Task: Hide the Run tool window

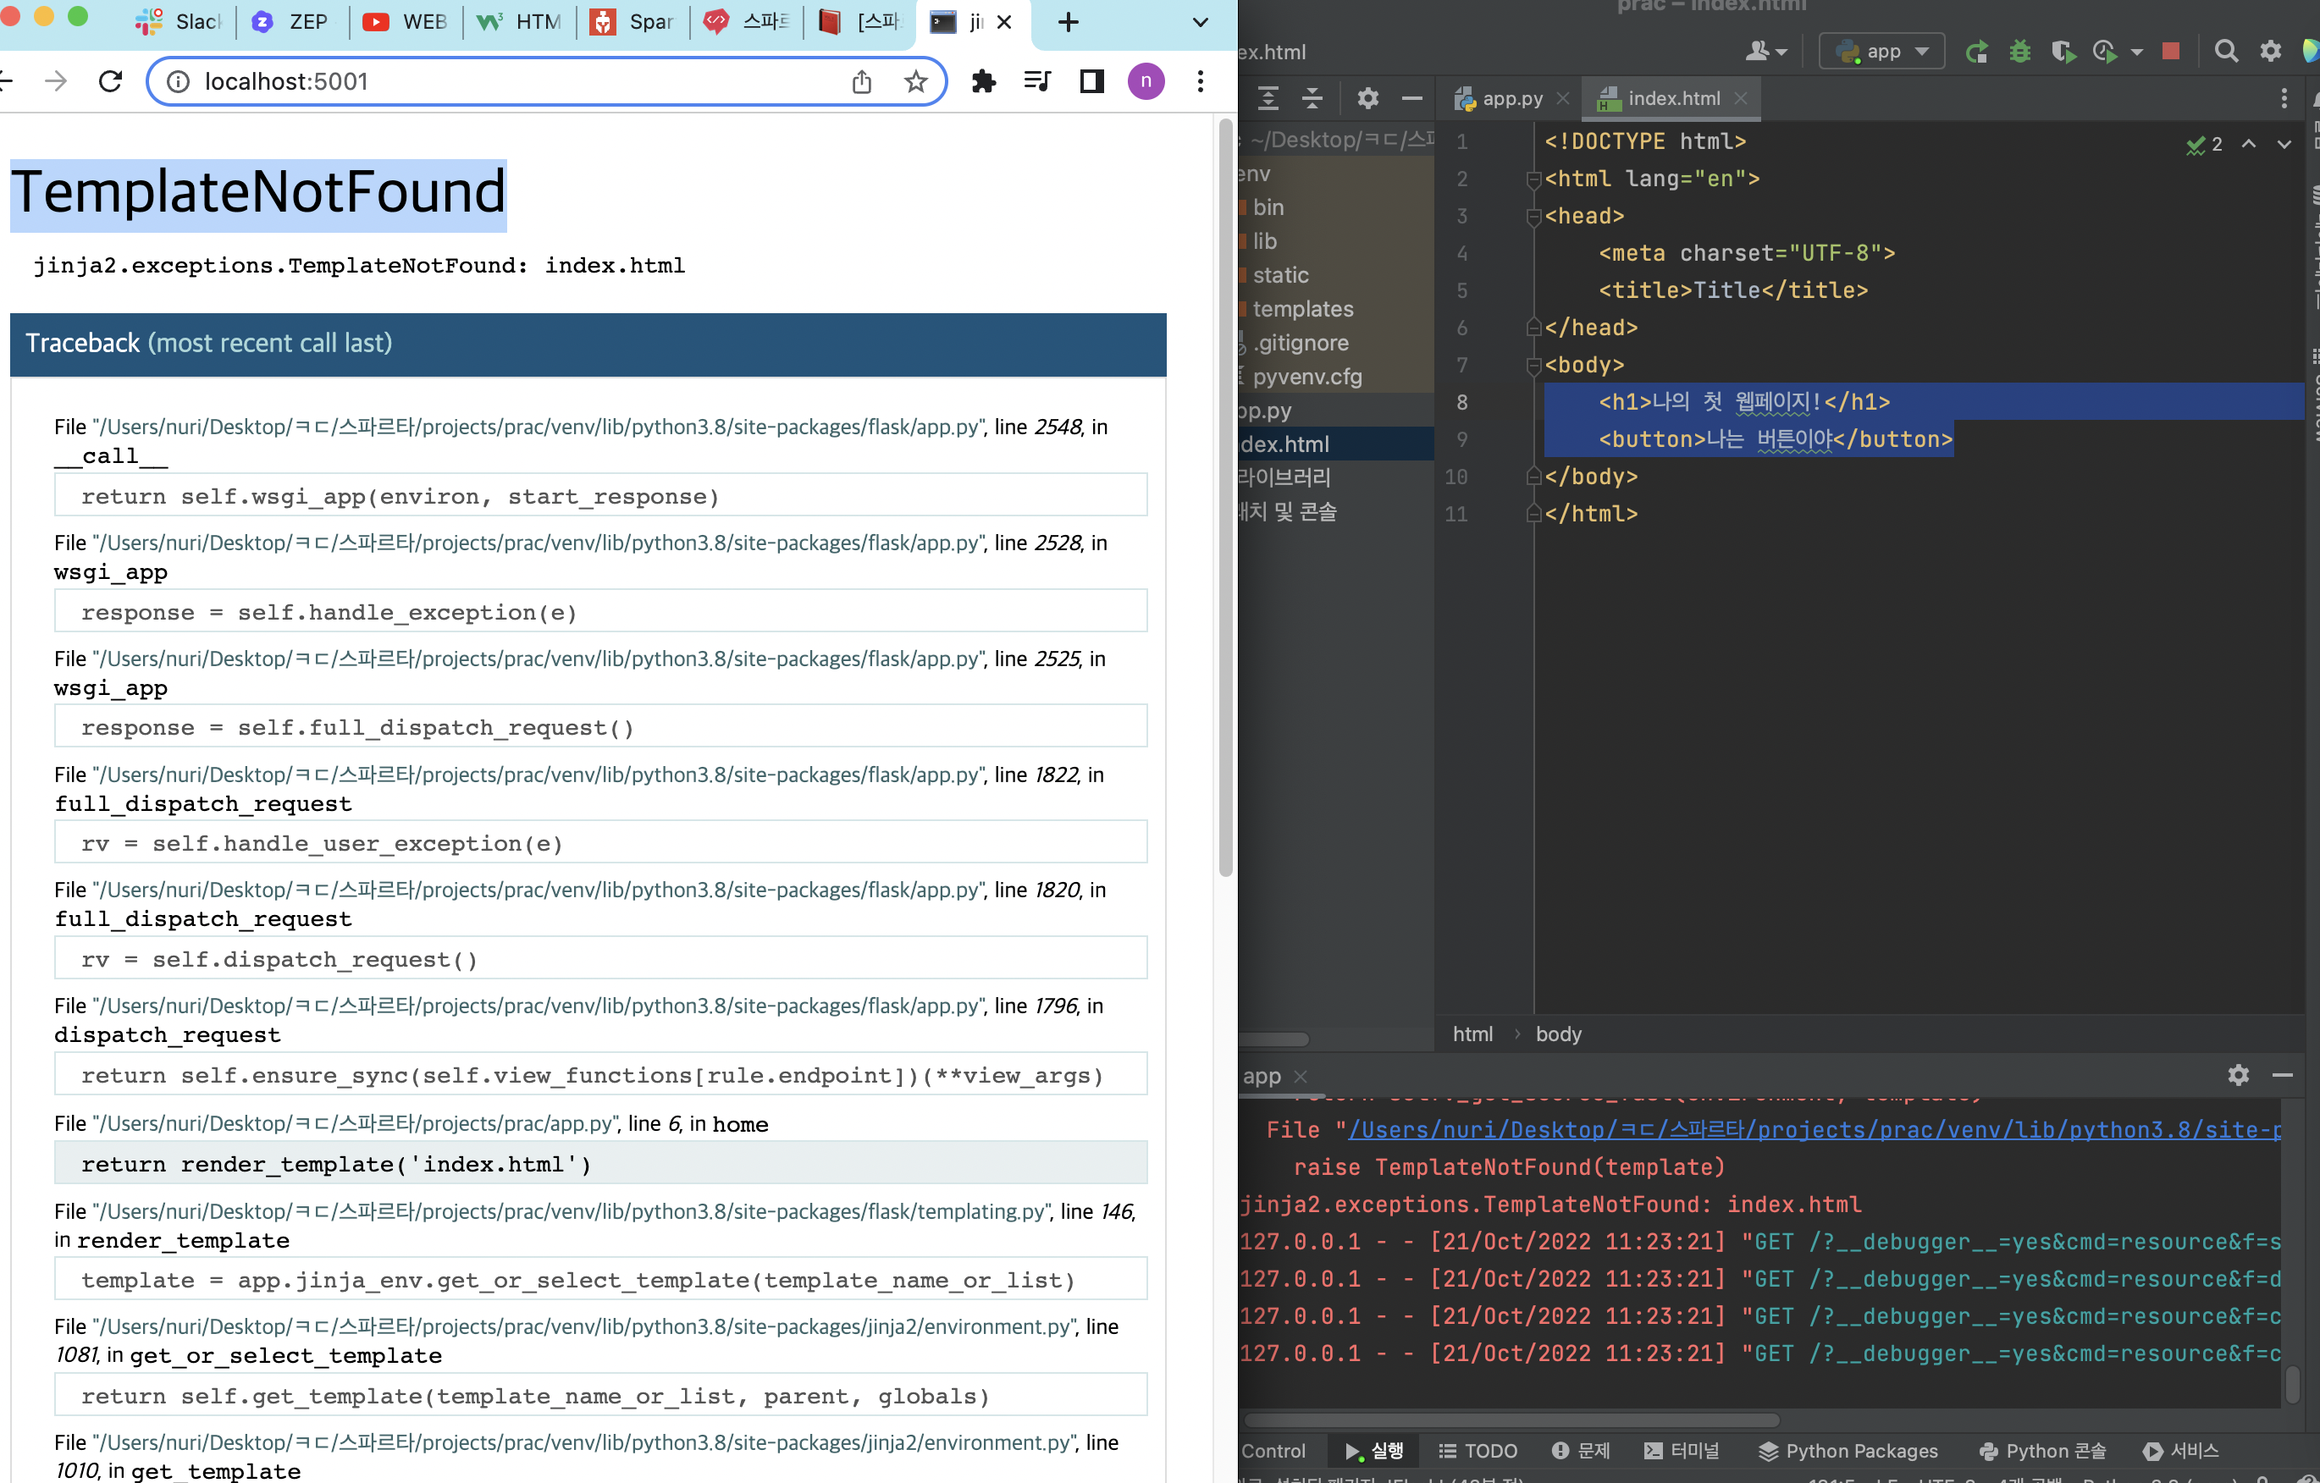Action: (x=2283, y=1075)
